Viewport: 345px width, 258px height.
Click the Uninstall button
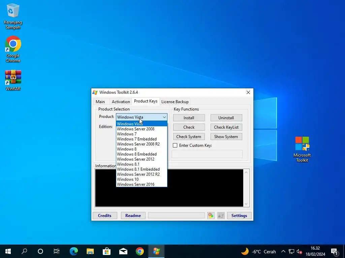coord(226,118)
